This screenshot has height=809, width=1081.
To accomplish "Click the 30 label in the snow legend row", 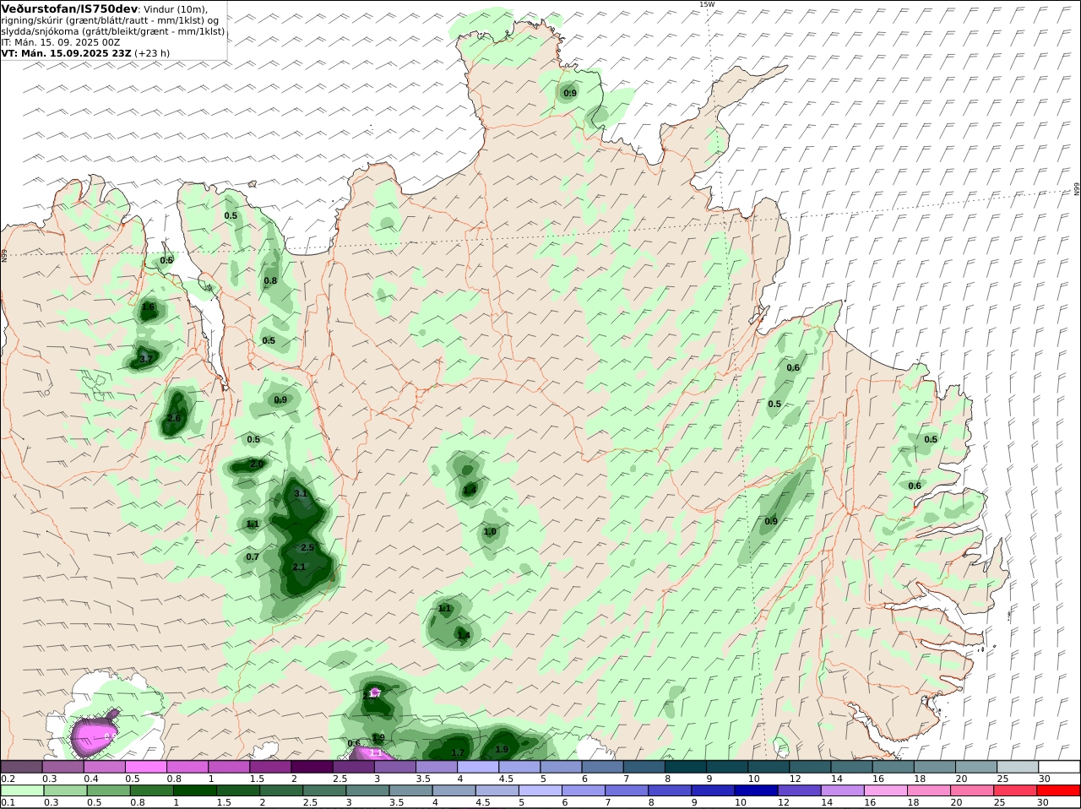I will pos(1044,779).
